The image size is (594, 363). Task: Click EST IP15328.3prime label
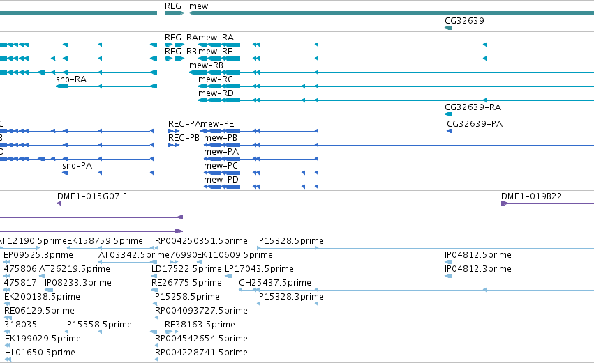pyautogui.click(x=290, y=297)
